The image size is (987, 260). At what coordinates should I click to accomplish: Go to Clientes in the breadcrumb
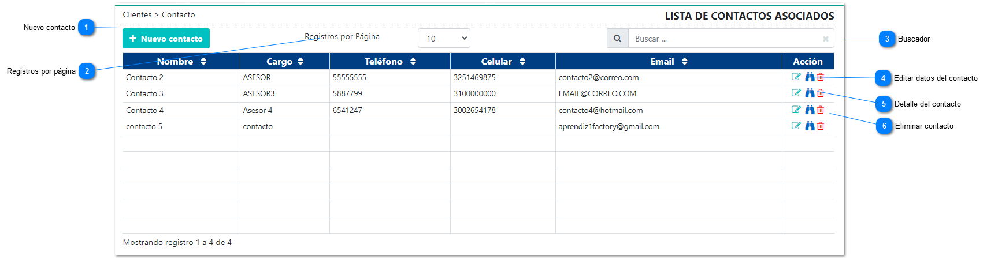(x=137, y=14)
